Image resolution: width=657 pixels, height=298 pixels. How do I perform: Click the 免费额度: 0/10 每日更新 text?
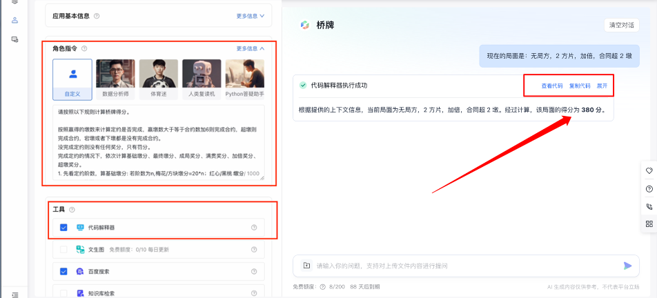pos(139,250)
